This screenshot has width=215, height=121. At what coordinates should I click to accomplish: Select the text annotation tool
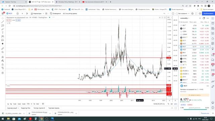pyautogui.click(x=3, y=33)
